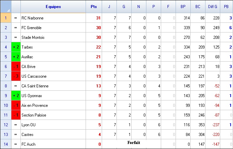Click the green +2 badge beside Tarbes
The image size is (233, 149).
pyautogui.click(x=16, y=47)
